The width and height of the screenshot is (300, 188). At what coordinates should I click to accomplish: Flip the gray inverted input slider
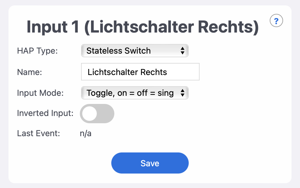coord(97,114)
